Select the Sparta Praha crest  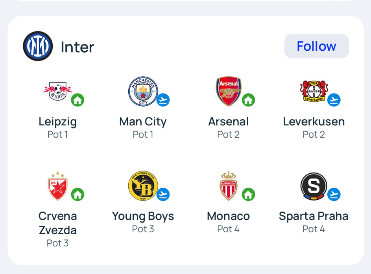point(314,186)
